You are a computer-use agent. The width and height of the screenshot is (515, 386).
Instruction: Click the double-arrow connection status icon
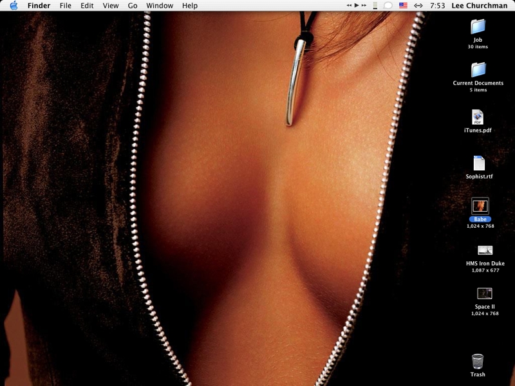pos(418,6)
